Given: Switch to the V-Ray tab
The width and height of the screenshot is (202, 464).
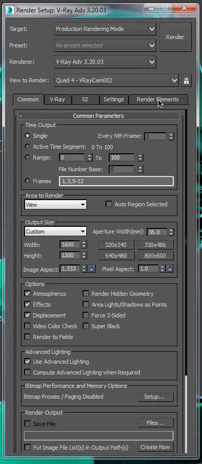Looking at the screenshot, I should pyautogui.click(x=57, y=99).
